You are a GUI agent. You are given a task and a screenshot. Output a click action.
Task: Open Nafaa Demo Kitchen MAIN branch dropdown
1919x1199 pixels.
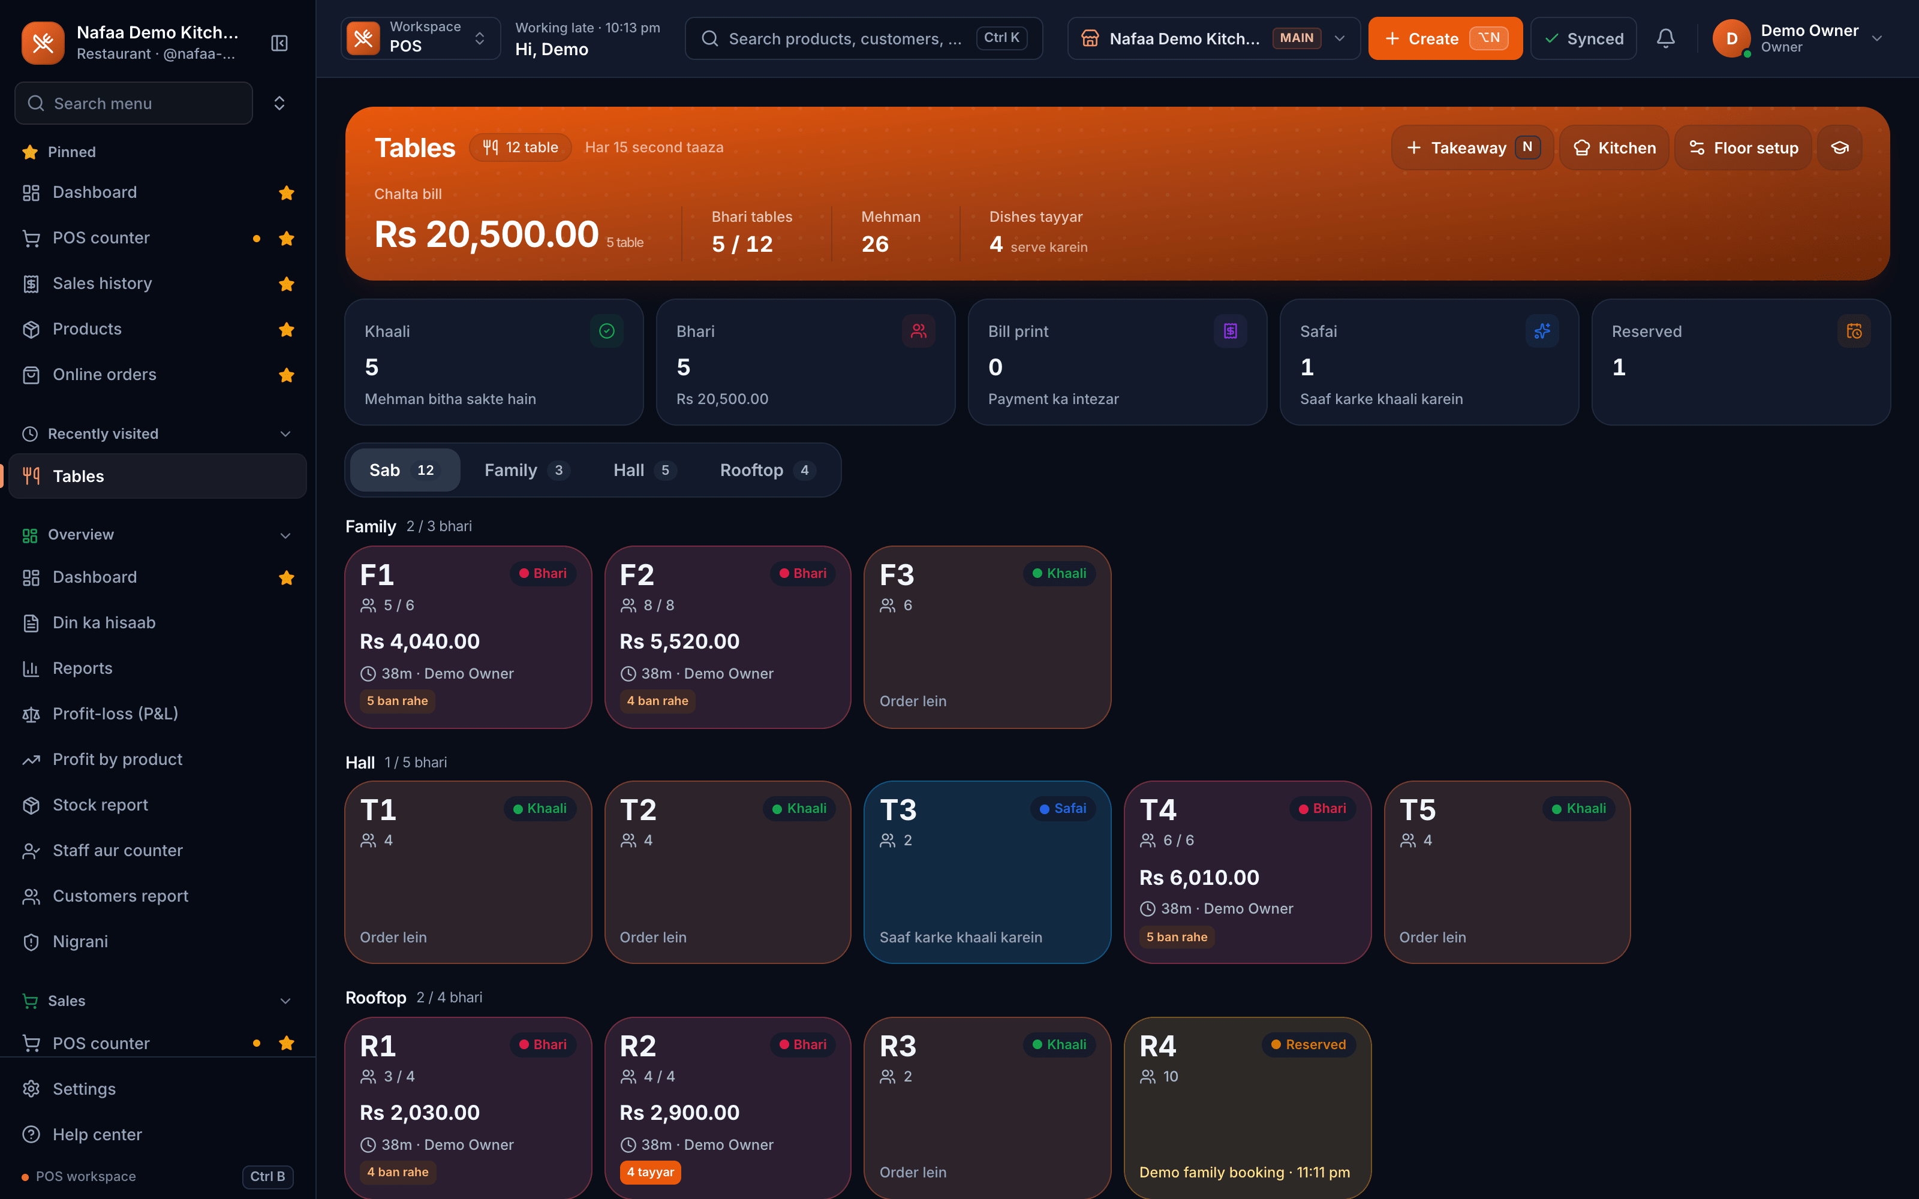(1213, 38)
